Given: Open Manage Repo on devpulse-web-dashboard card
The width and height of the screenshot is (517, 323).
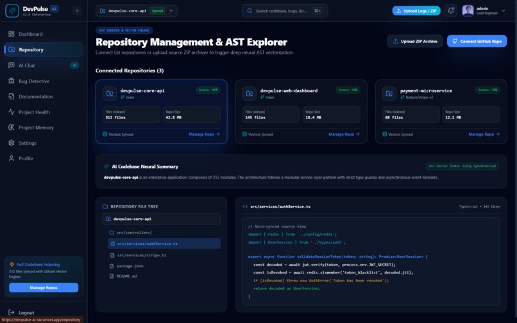Looking at the screenshot, I should point(344,134).
